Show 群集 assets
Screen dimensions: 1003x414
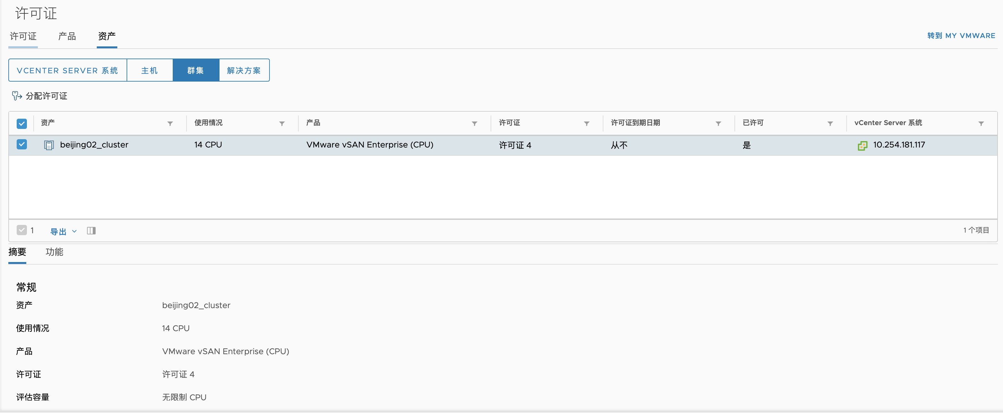tap(196, 70)
